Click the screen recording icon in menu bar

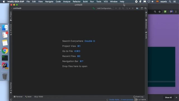(x=136, y=2)
